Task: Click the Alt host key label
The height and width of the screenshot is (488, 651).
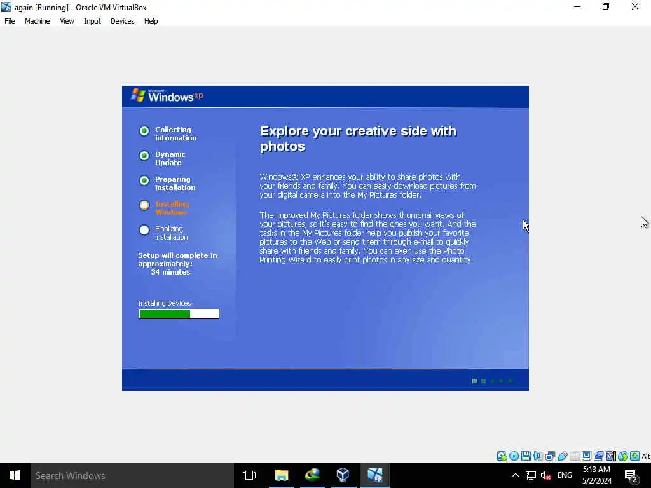Action: pyautogui.click(x=646, y=456)
